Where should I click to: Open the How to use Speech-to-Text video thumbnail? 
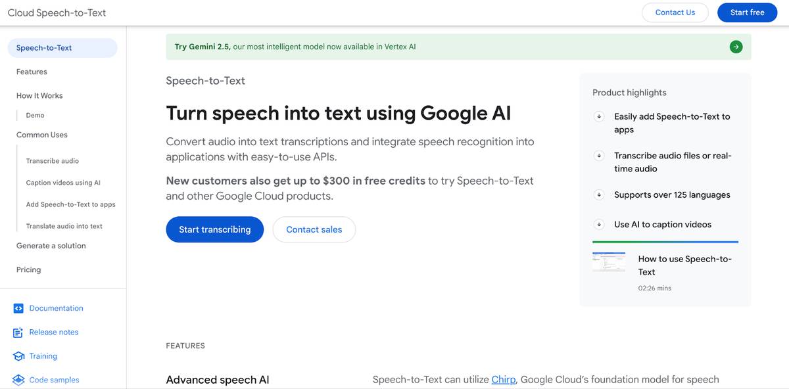pyautogui.click(x=609, y=262)
